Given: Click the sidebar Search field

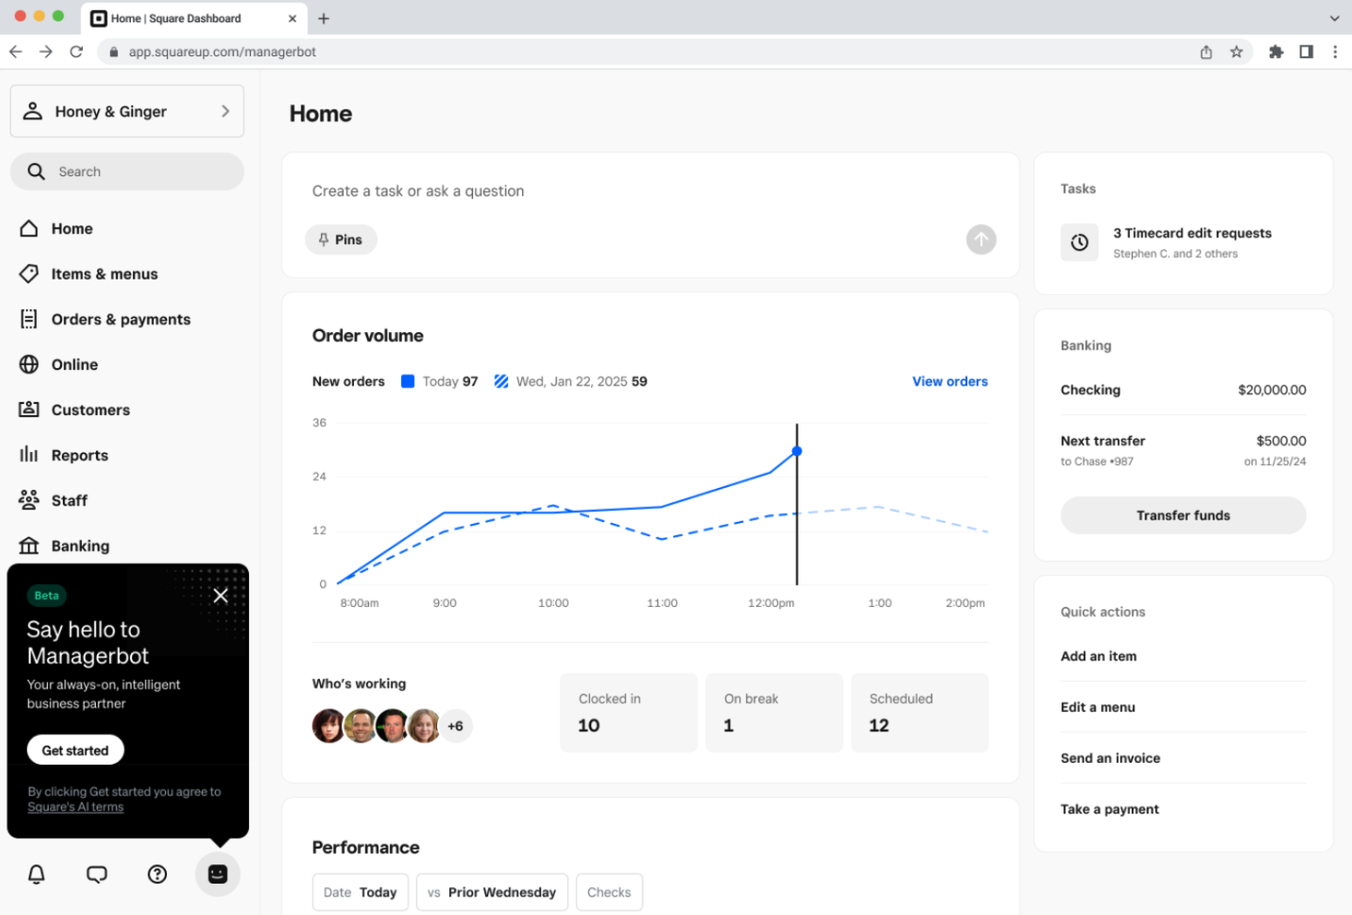Looking at the screenshot, I should (127, 172).
